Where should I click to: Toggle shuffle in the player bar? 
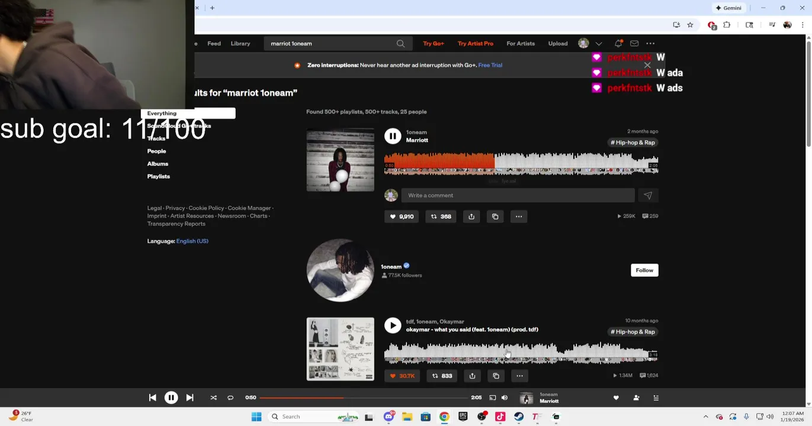213,398
